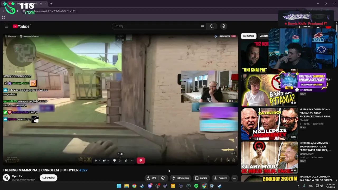Save the video with Zapisz
Screen dimensions: 338x190
coord(201,178)
